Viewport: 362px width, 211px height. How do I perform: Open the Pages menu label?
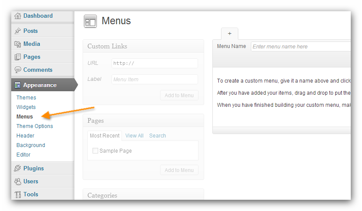(x=32, y=57)
